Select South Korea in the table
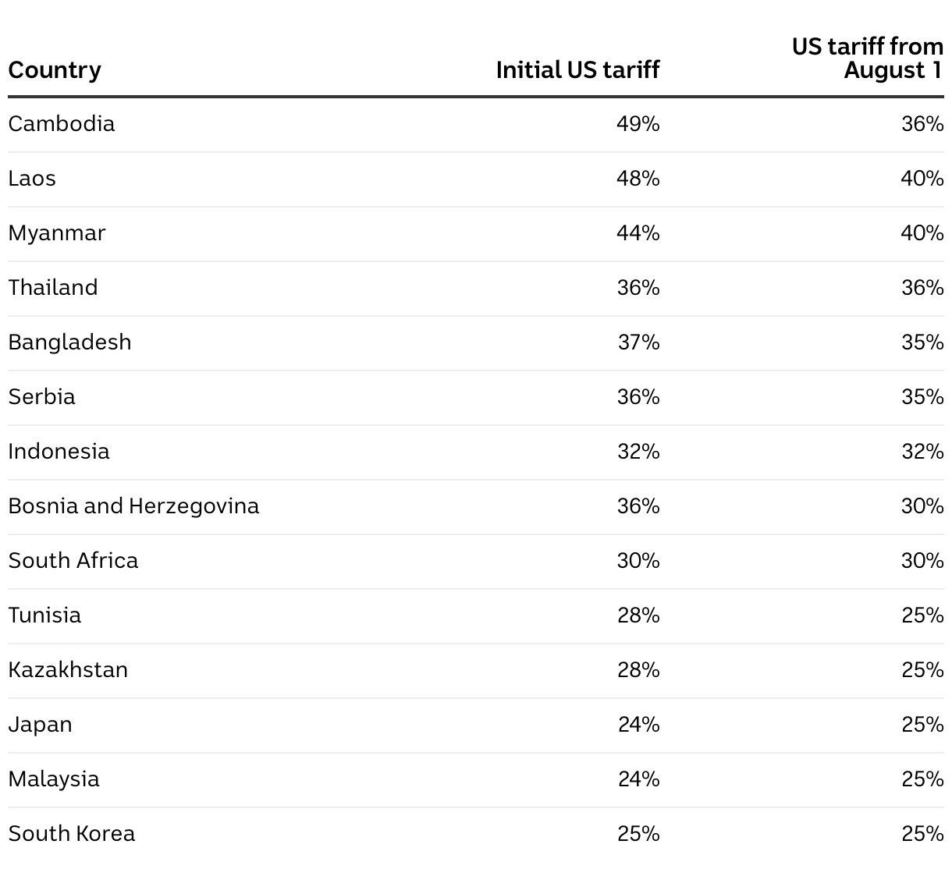This screenshot has height=869, width=952. (x=72, y=834)
